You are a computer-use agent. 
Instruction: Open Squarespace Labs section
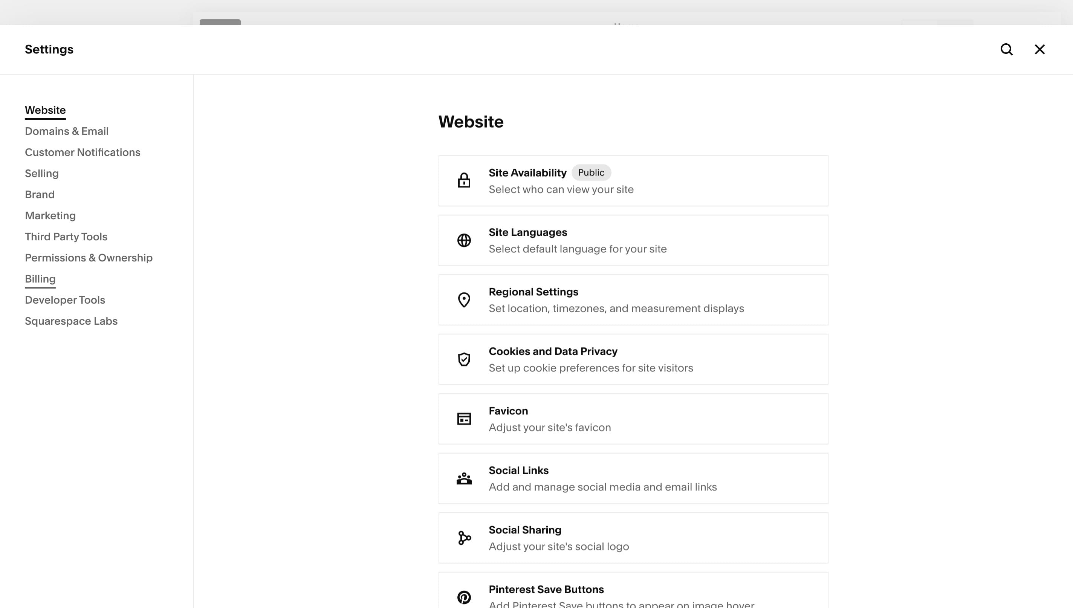point(71,321)
